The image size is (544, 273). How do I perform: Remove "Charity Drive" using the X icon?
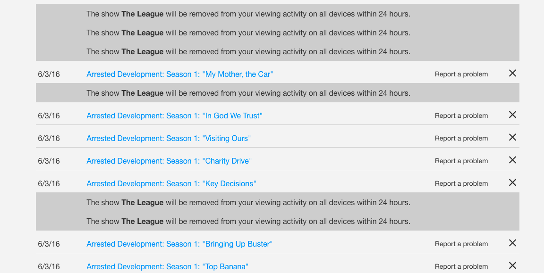click(512, 160)
